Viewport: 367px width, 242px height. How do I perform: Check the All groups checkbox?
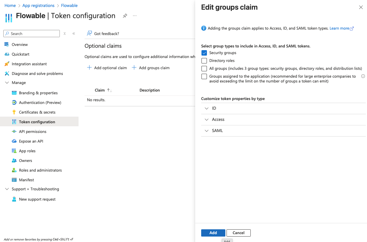[204, 69]
